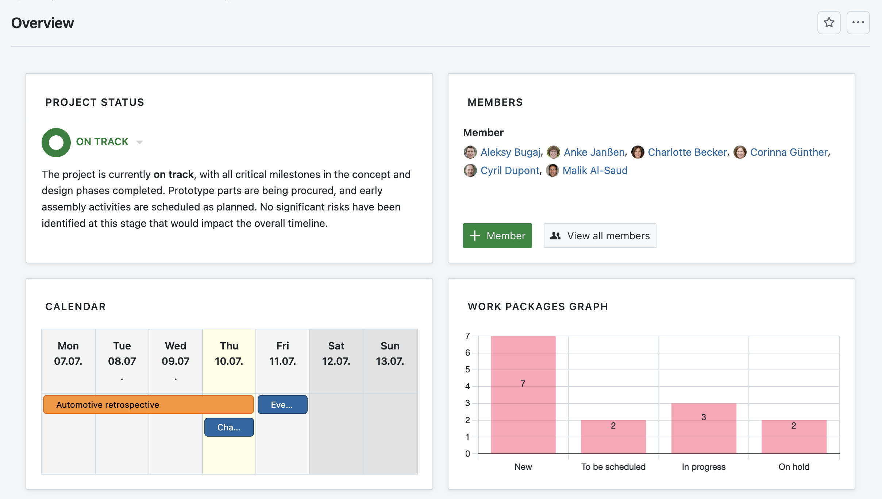The height and width of the screenshot is (499, 882).
Task: Open the truncated event on Friday 11.07
Action: click(x=282, y=404)
